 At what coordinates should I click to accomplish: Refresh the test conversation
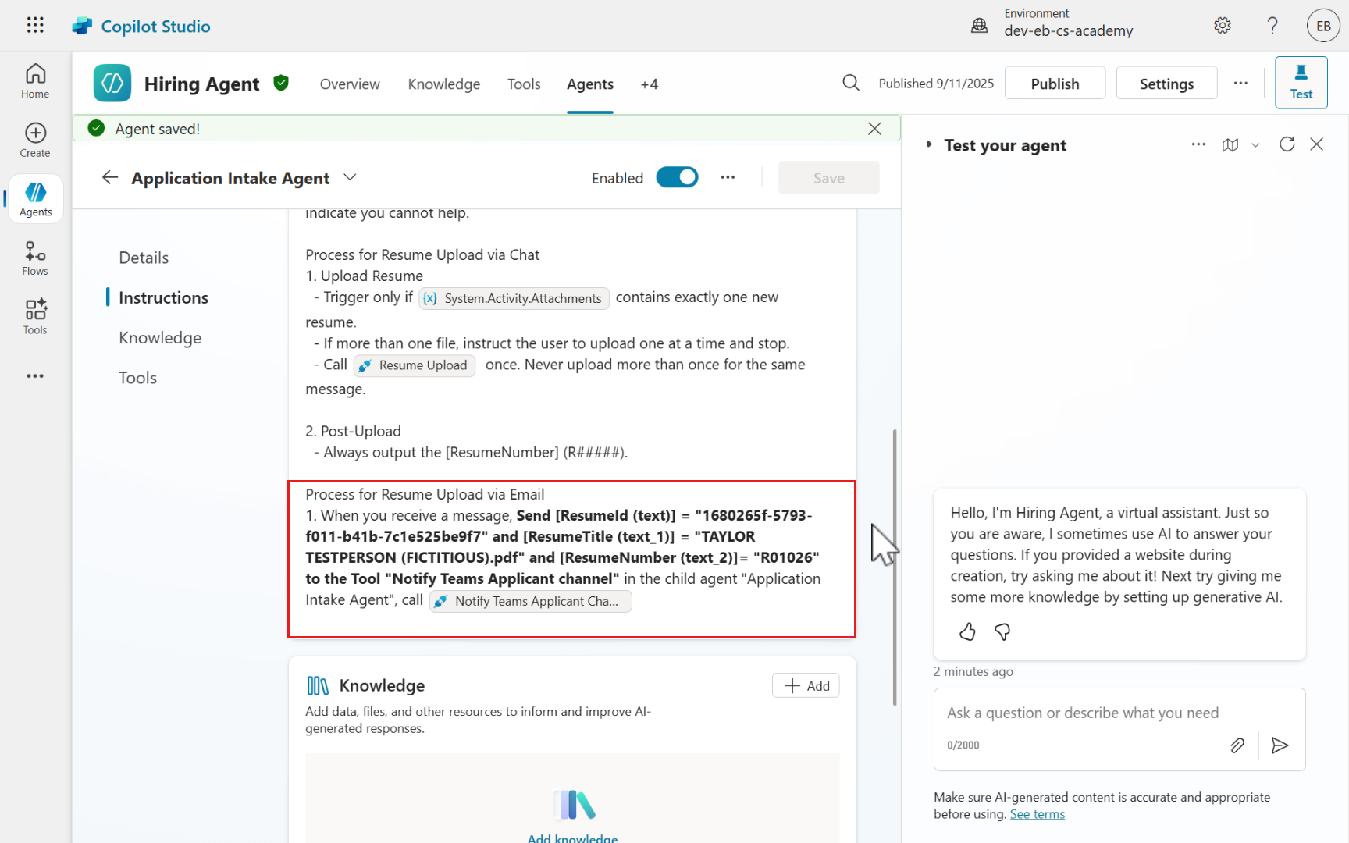pyautogui.click(x=1287, y=144)
